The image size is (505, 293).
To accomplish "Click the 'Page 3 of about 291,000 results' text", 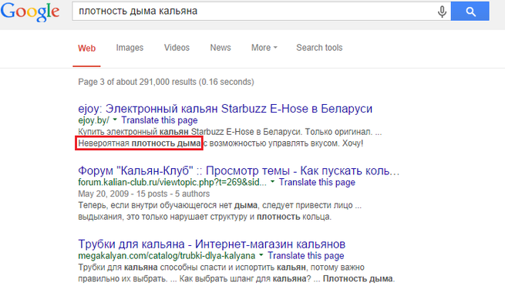I will pyautogui.click(x=166, y=82).
